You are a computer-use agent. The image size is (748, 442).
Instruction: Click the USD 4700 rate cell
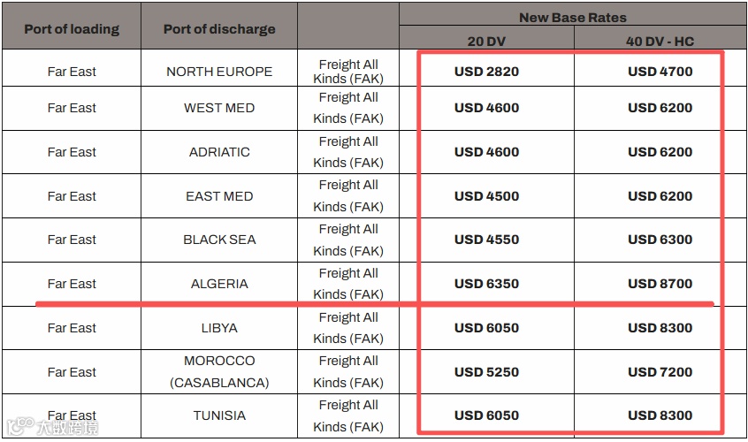[660, 72]
